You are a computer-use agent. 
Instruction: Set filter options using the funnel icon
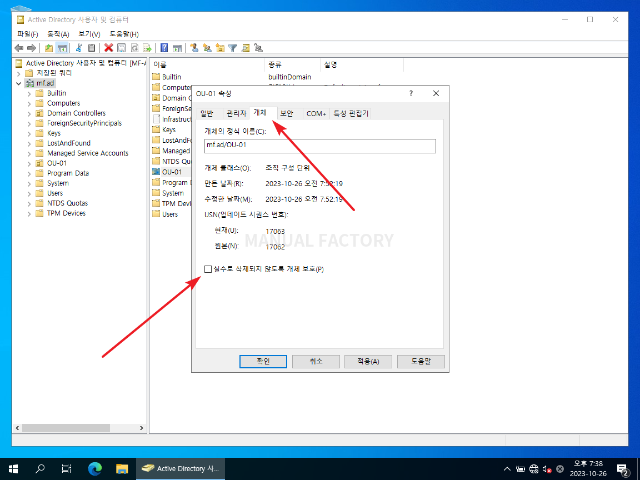click(233, 48)
